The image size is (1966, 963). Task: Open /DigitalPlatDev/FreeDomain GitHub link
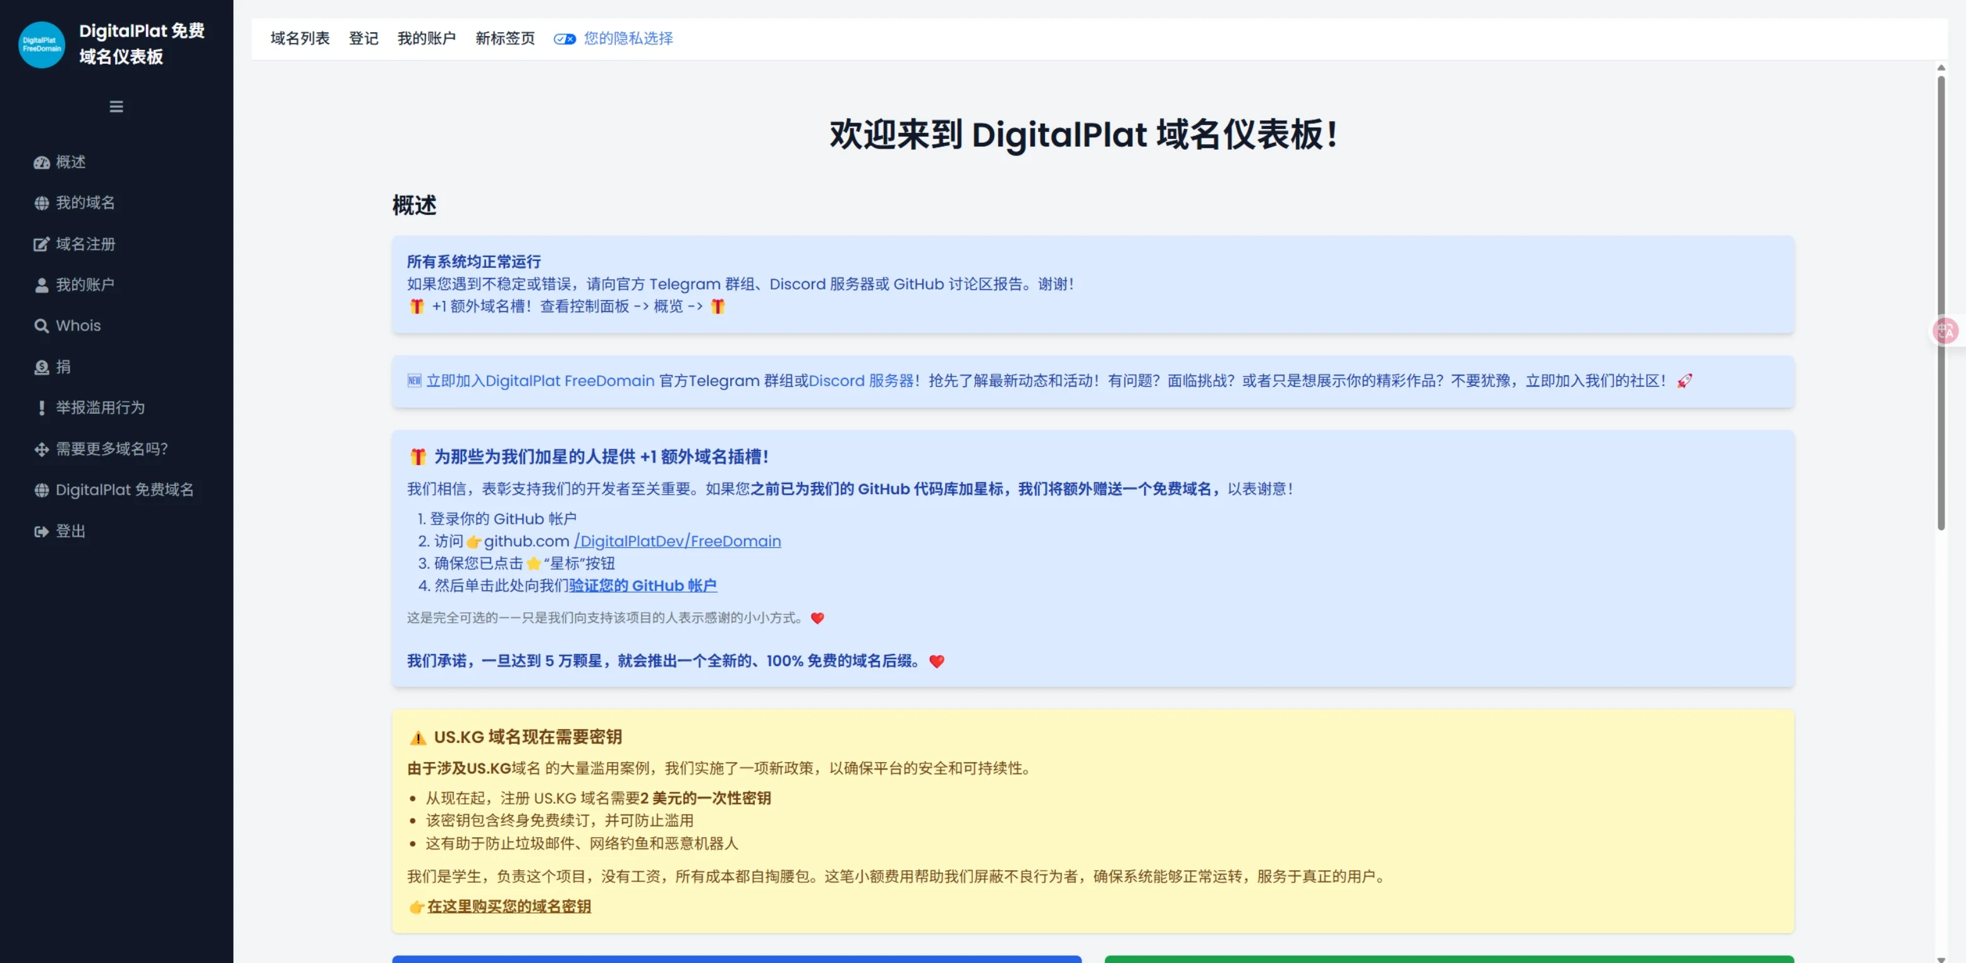[x=677, y=541]
